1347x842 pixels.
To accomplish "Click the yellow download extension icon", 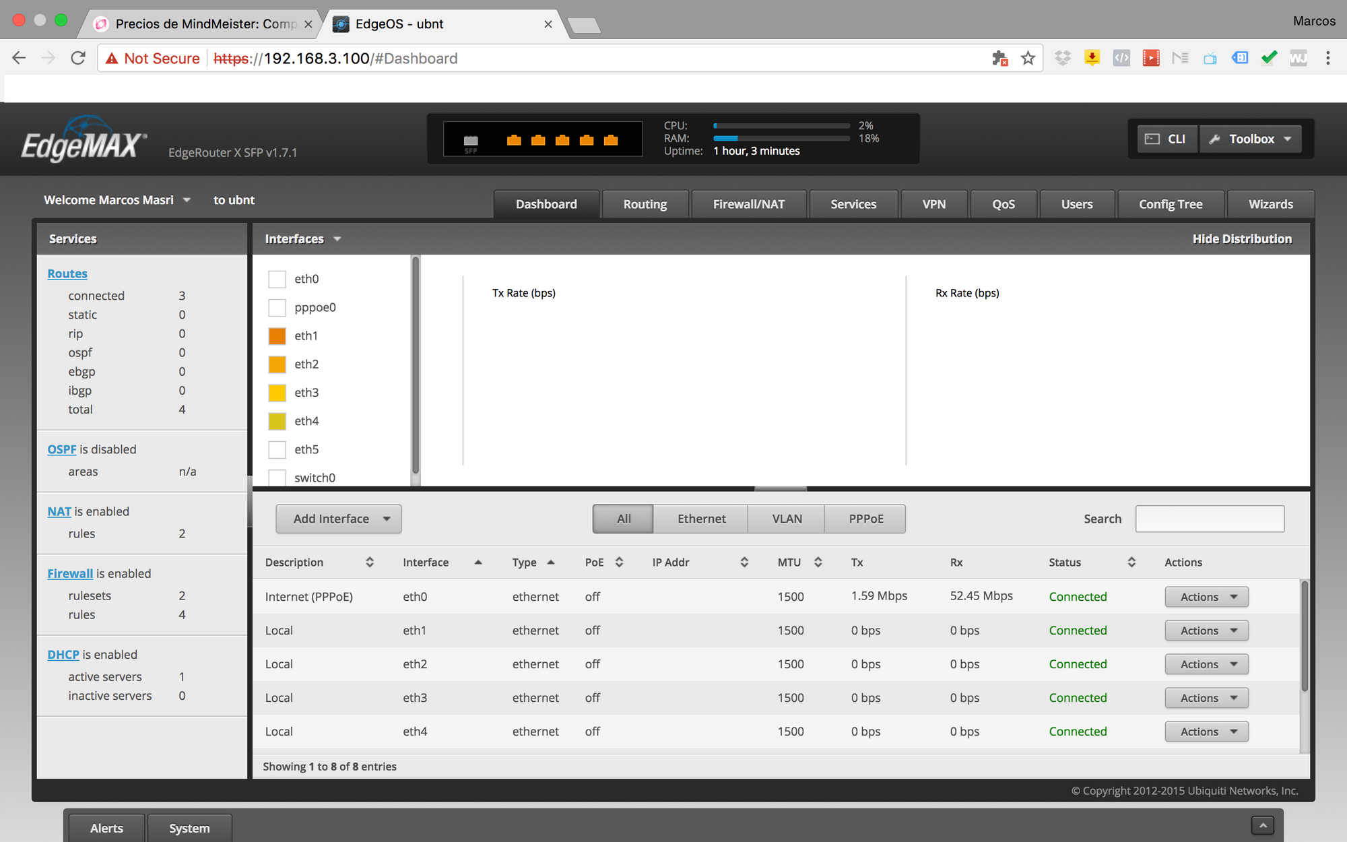I will 1092,59.
